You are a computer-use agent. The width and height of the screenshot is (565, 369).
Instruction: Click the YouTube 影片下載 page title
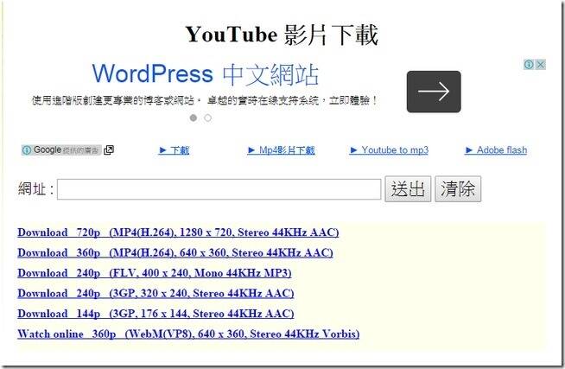(282, 35)
